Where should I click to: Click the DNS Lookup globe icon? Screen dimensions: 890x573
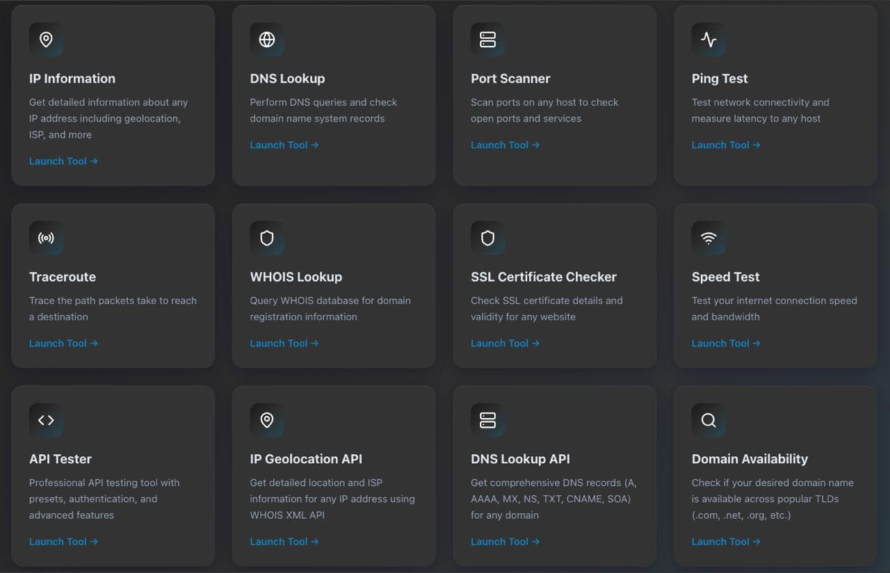[266, 40]
